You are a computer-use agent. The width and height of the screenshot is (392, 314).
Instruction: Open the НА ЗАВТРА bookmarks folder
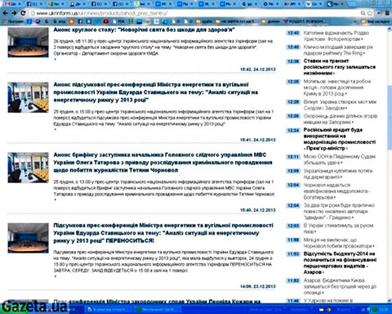coord(236,21)
